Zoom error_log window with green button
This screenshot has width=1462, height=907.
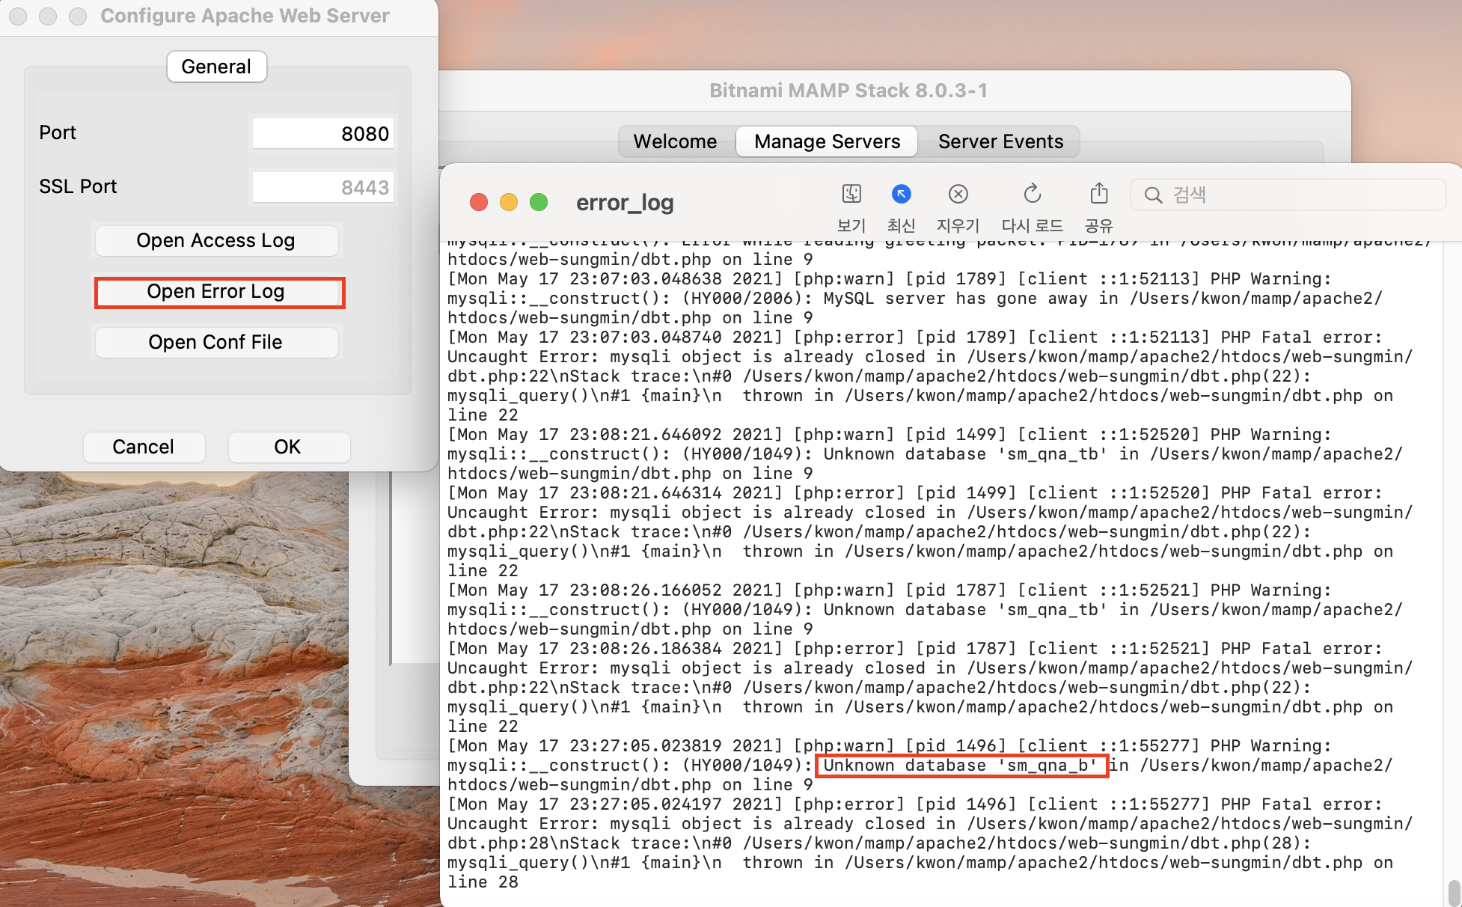(539, 202)
